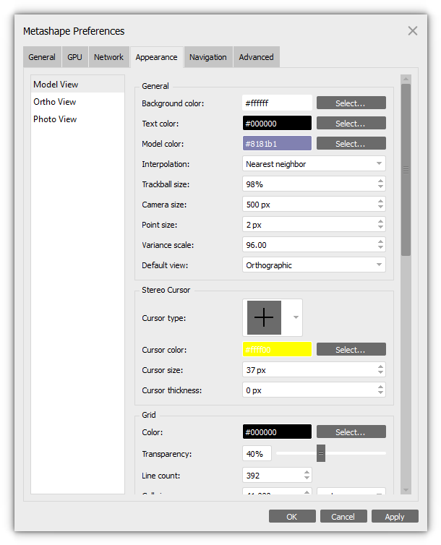Click the Trackball size 98% field
This screenshot has width=441, height=545.
point(314,184)
